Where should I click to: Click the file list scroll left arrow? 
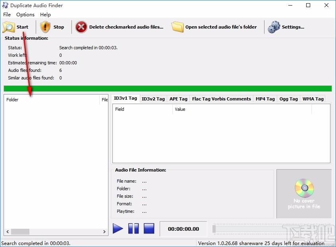pyautogui.click(x=8, y=232)
